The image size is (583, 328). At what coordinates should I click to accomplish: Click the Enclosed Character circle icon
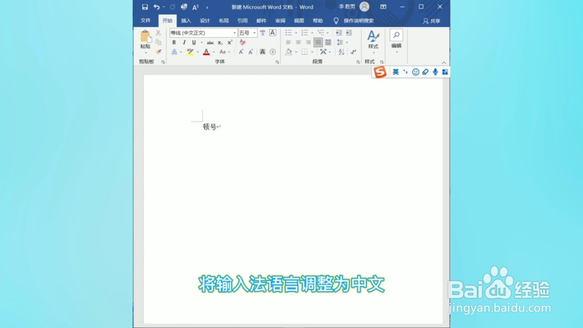point(273,52)
